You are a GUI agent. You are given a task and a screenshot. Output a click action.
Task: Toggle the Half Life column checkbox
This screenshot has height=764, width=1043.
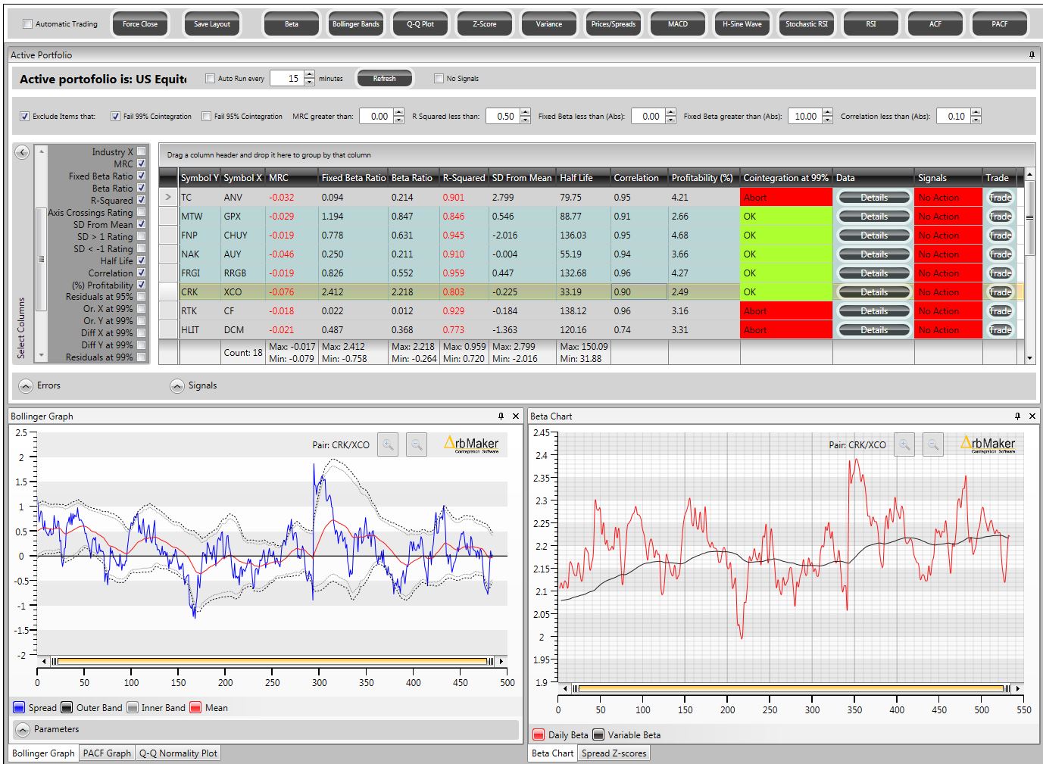click(x=141, y=260)
